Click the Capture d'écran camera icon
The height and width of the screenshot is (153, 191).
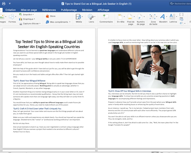click(x=21, y=24)
